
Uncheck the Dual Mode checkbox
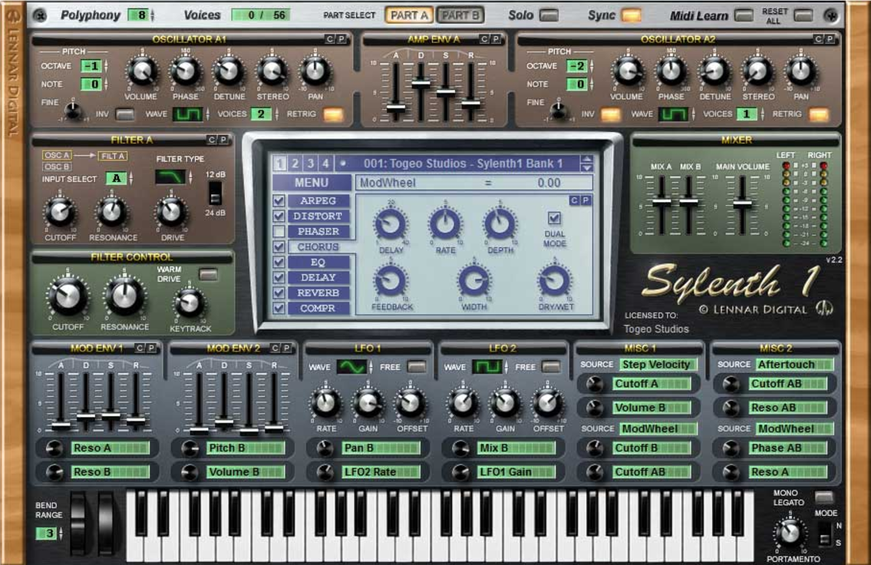click(554, 218)
